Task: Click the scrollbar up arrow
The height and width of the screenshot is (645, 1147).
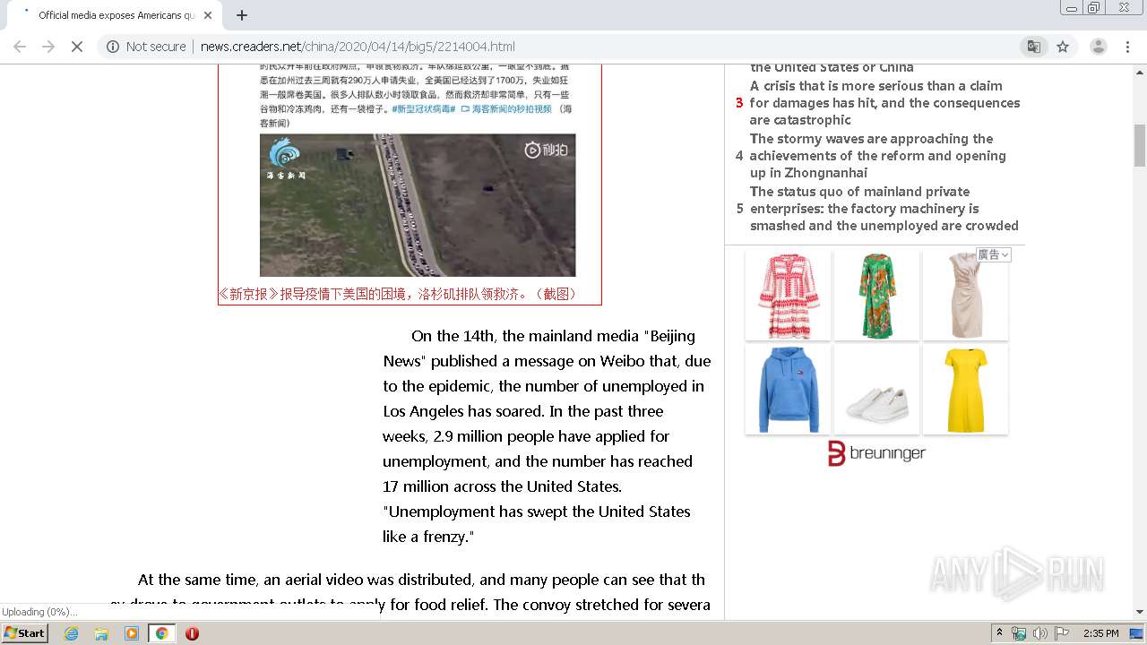Action: point(1140,71)
